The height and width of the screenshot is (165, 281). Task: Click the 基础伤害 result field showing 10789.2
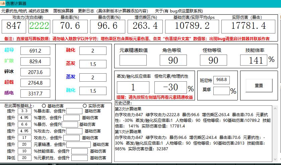coord(192,26)
